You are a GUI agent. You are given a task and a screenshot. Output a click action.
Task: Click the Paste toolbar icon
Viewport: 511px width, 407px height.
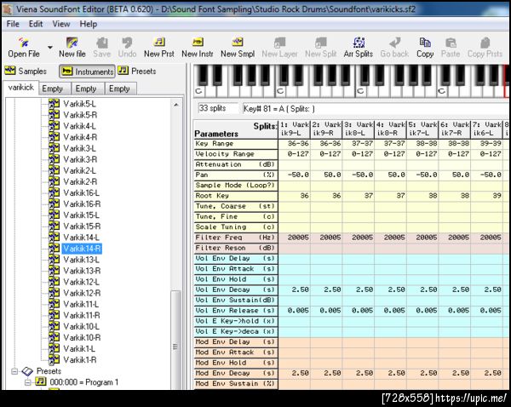click(451, 47)
